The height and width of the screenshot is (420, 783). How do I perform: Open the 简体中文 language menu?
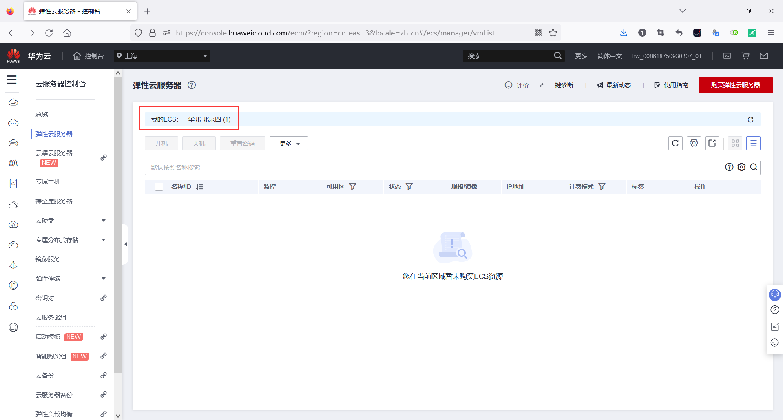coord(610,56)
